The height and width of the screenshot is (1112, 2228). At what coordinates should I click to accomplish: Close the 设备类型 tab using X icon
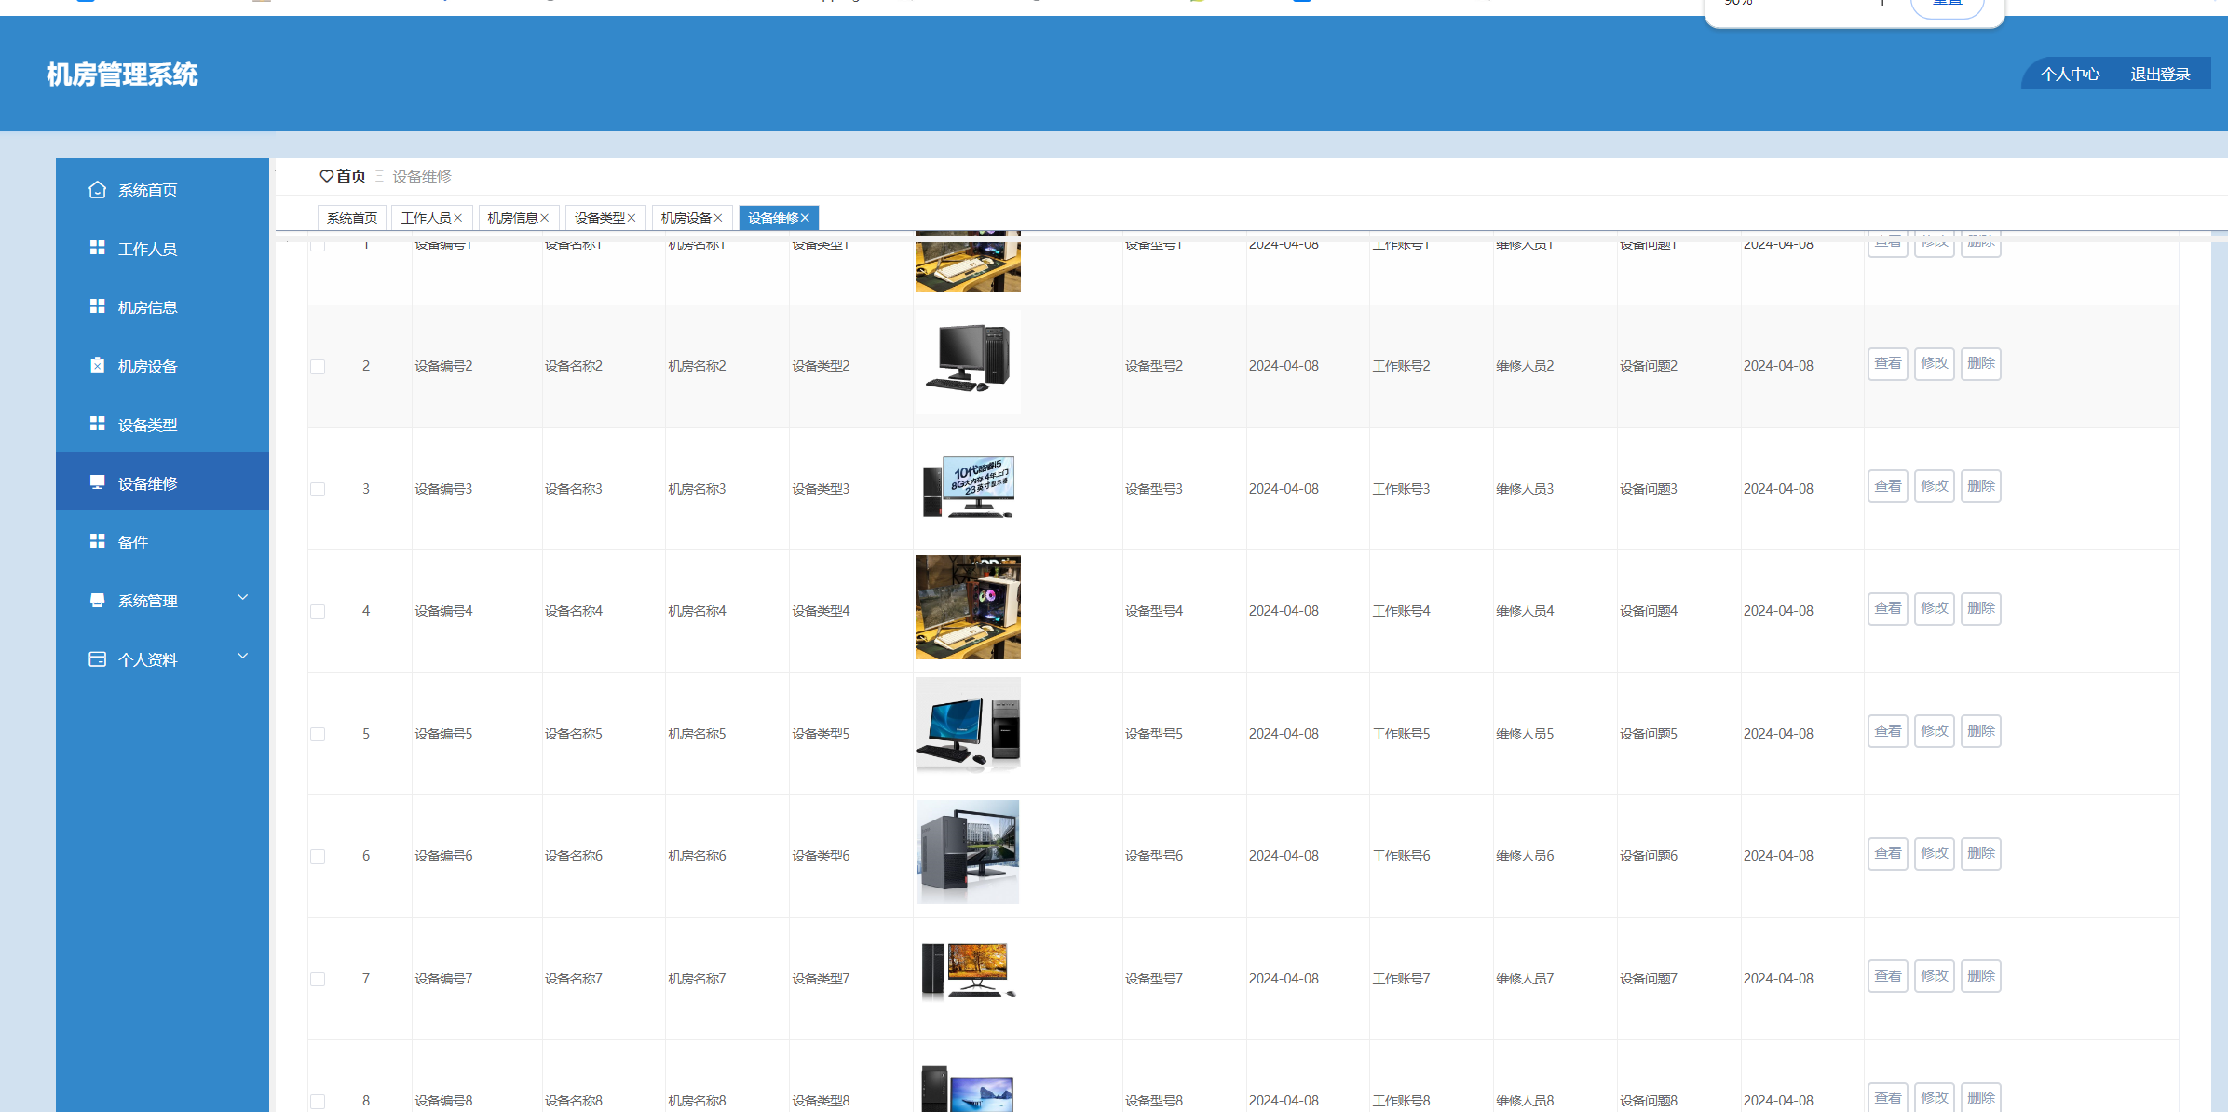point(632,218)
